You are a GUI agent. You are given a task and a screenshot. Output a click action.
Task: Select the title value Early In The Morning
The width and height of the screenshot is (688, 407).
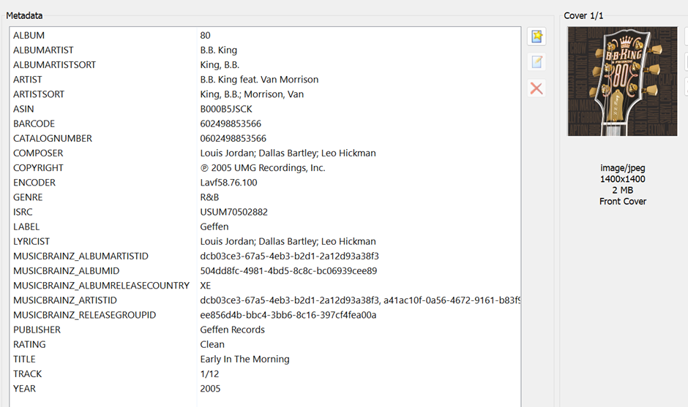pyautogui.click(x=245, y=360)
